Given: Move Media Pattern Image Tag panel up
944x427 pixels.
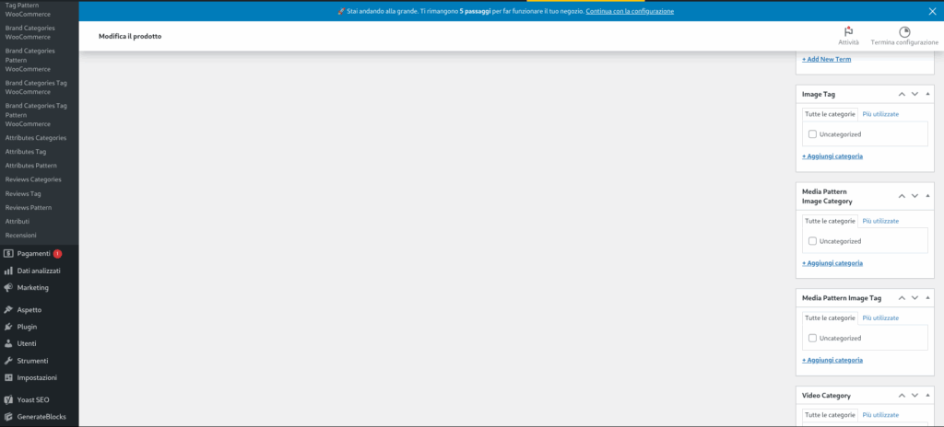Looking at the screenshot, I should [x=902, y=298].
